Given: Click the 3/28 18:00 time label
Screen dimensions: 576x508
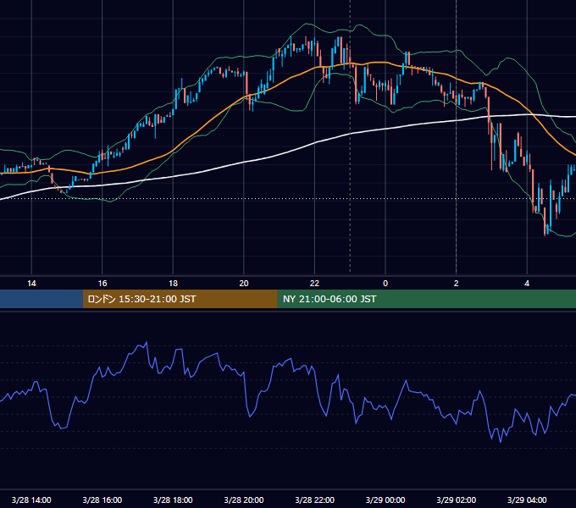Looking at the screenshot, I should [173, 500].
